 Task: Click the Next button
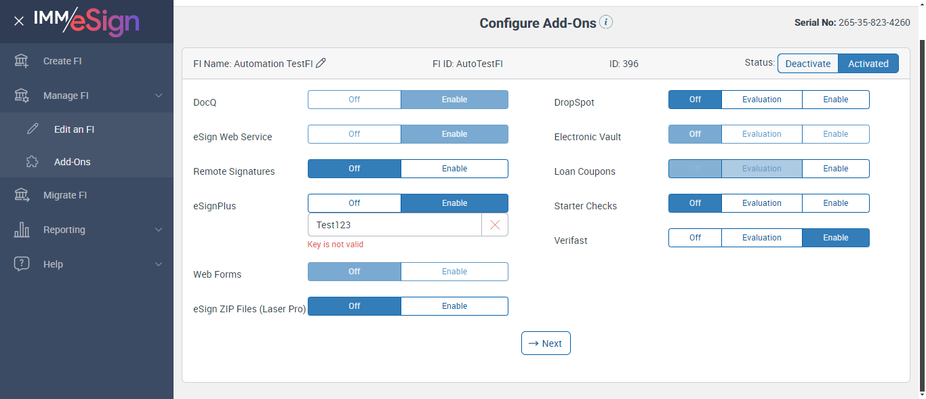pos(546,343)
